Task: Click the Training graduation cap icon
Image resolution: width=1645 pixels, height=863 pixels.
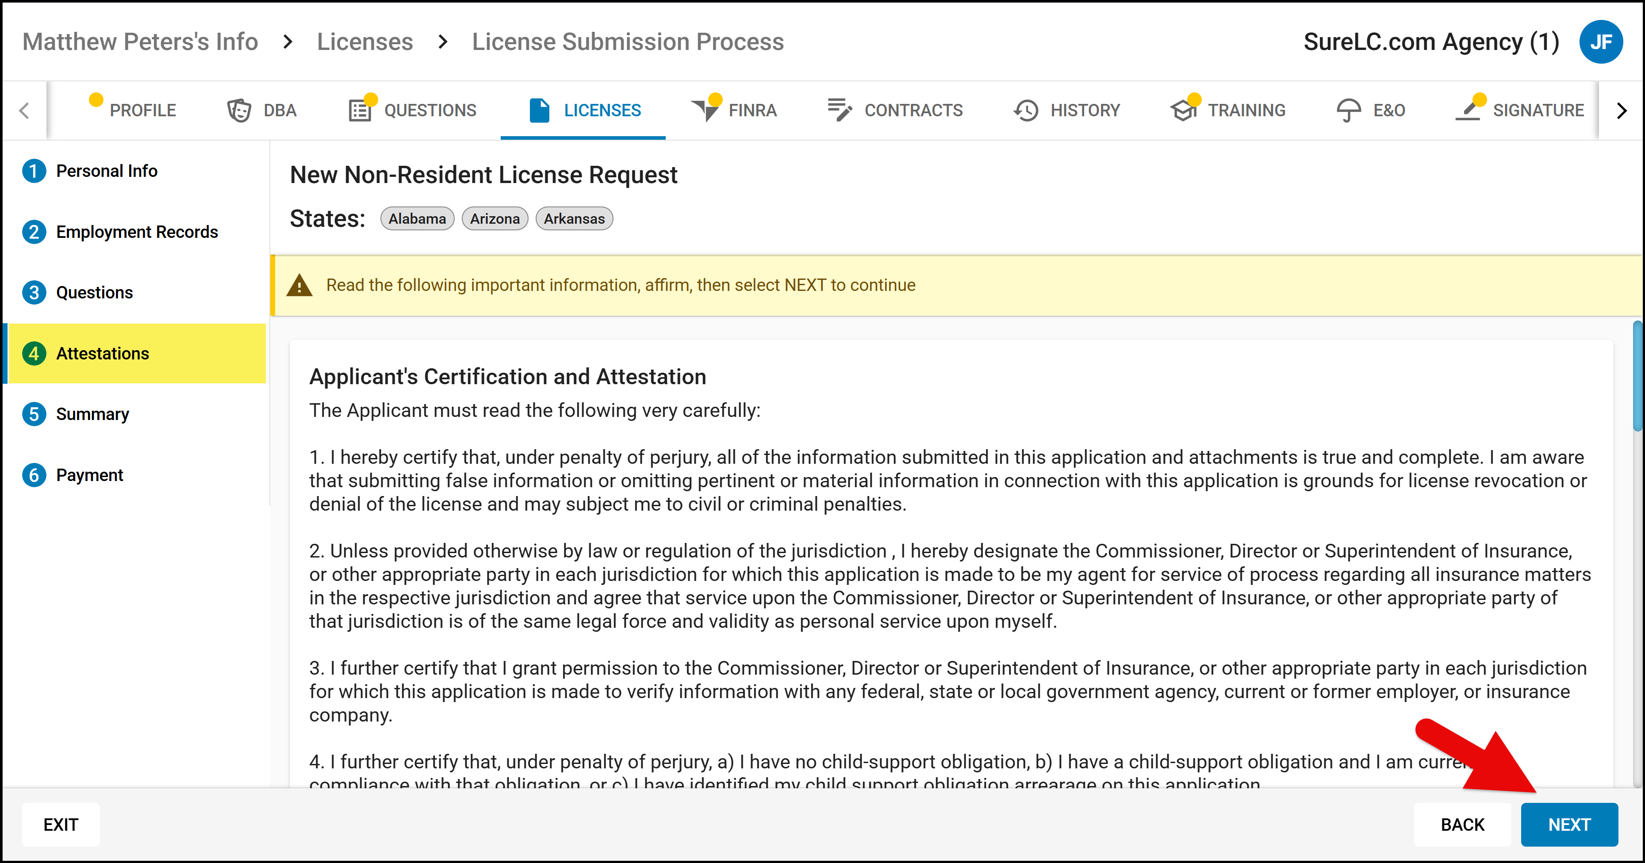Action: [x=1183, y=111]
